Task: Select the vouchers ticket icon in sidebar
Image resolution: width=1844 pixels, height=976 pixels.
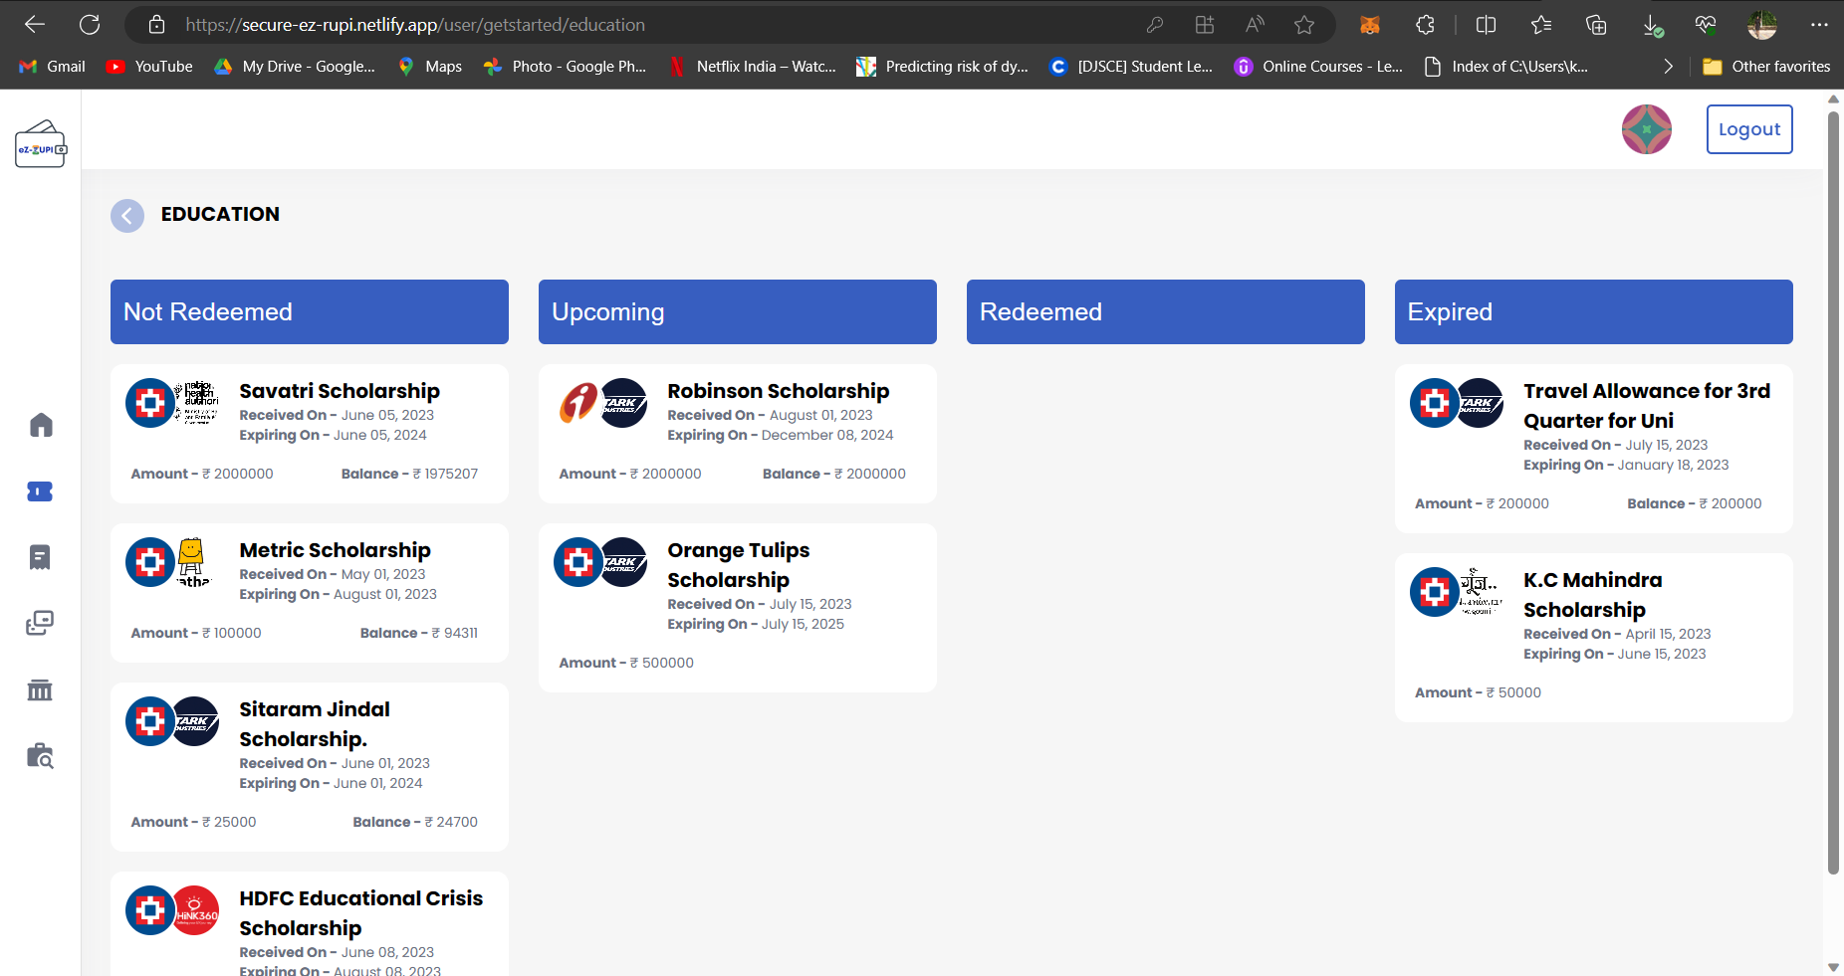Action: click(x=40, y=490)
